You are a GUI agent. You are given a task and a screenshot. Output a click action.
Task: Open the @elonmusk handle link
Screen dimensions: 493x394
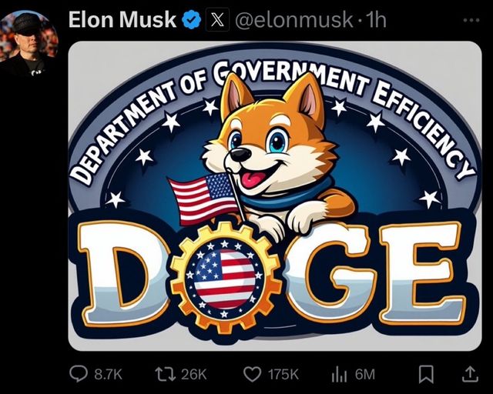click(x=294, y=20)
